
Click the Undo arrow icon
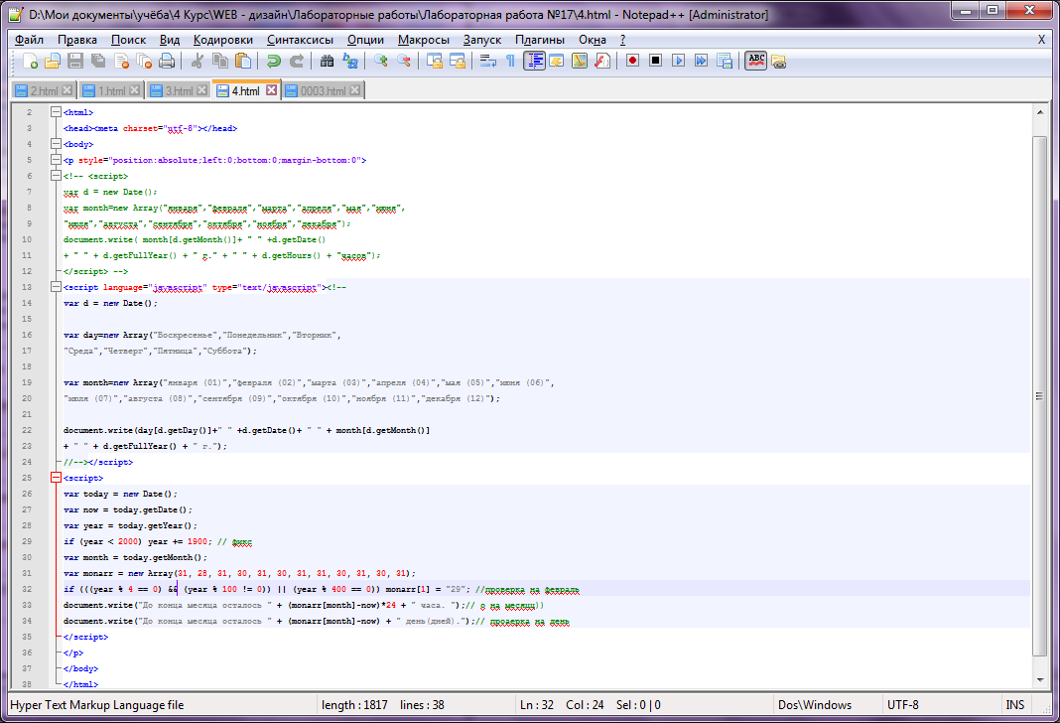272,61
